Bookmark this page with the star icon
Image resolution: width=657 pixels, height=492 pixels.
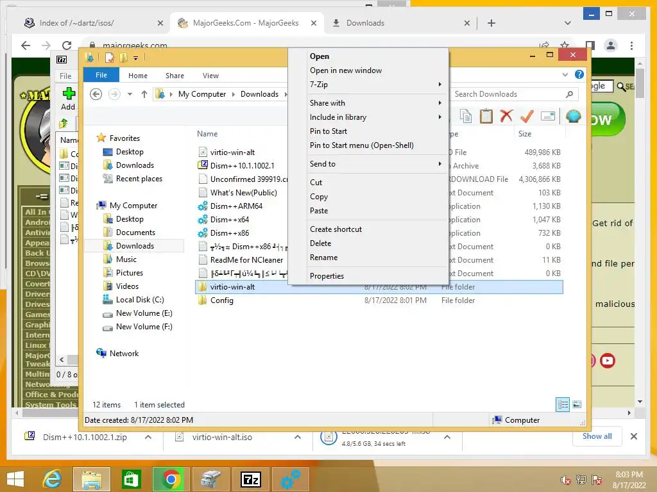[x=565, y=45]
